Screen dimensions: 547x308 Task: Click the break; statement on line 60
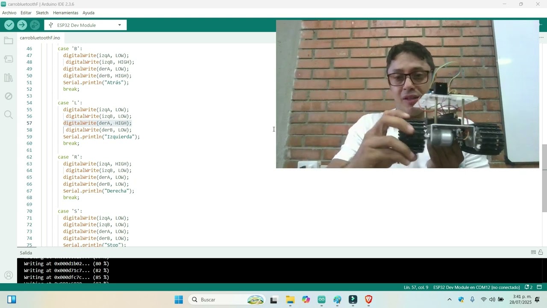tap(71, 143)
